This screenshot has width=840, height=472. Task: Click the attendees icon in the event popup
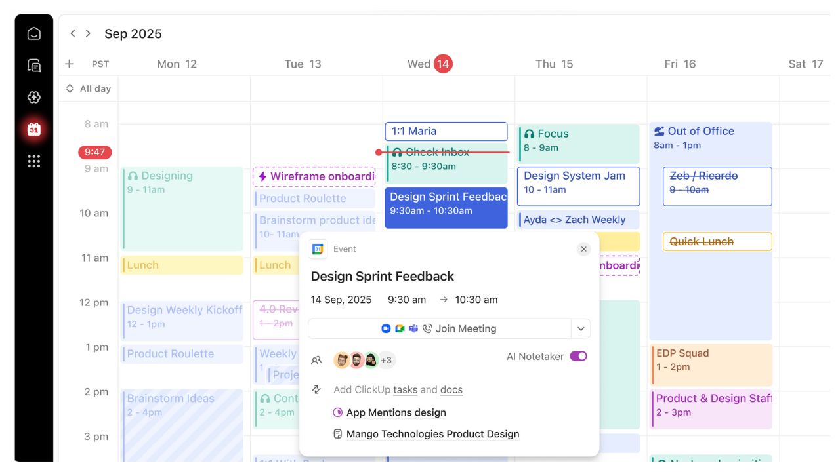[316, 360]
